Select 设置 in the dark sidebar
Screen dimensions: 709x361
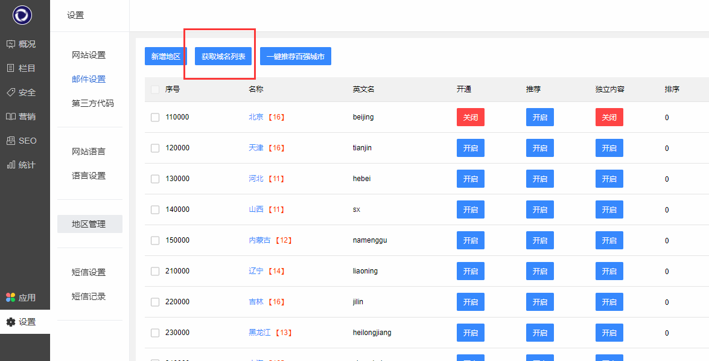(25, 322)
